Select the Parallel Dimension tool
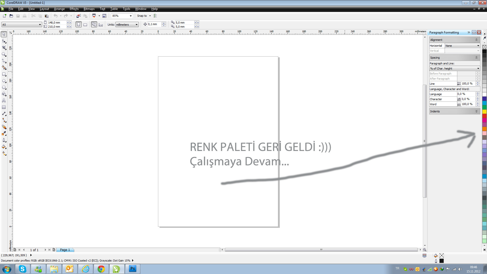 coord(4,114)
